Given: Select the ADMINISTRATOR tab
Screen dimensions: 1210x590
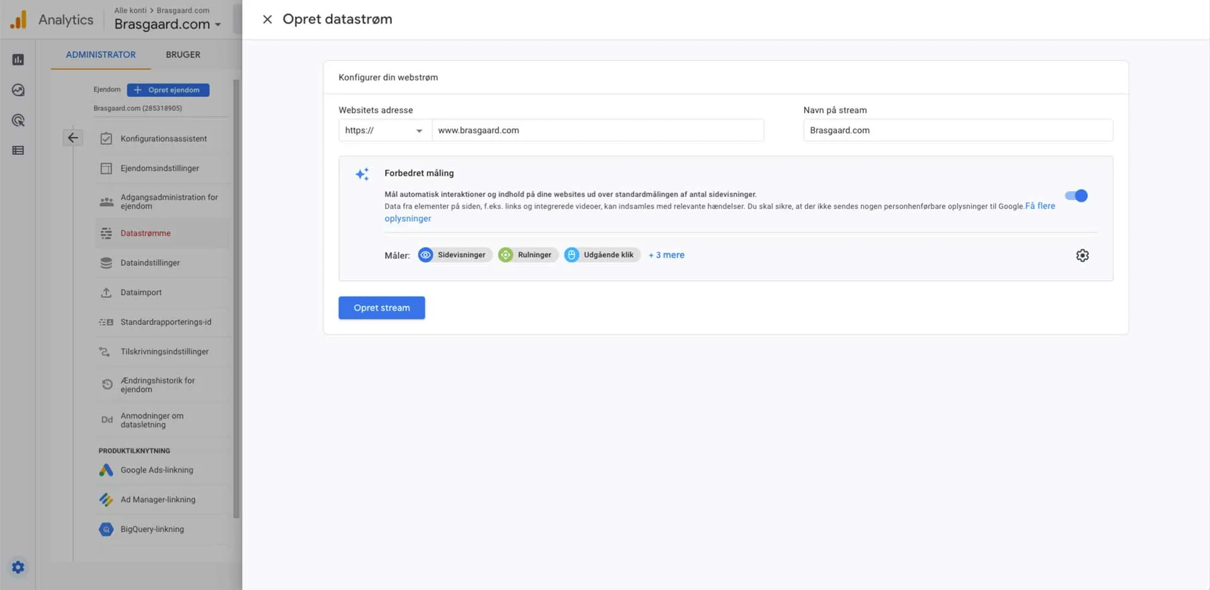Looking at the screenshot, I should point(101,55).
